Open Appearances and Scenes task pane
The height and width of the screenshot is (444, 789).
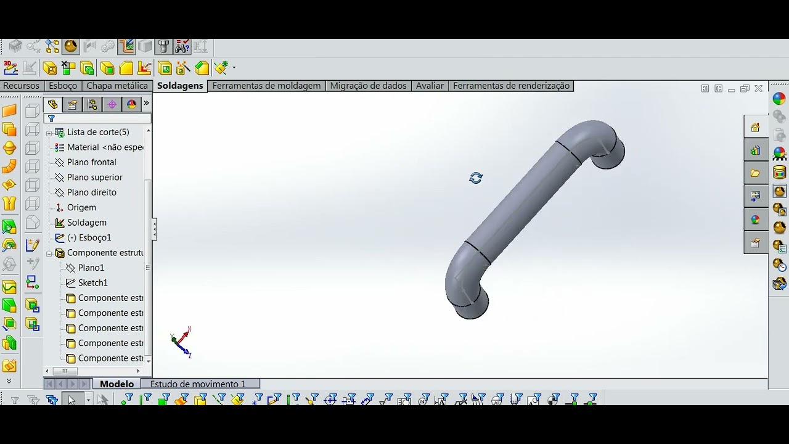[755, 220]
